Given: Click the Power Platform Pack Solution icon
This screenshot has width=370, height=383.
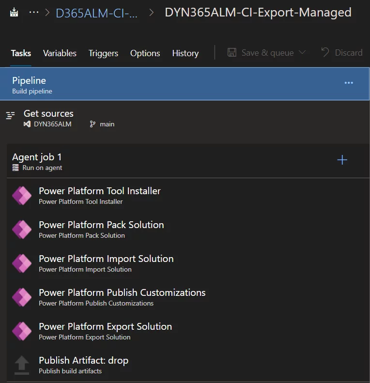Looking at the screenshot, I should (22, 230).
